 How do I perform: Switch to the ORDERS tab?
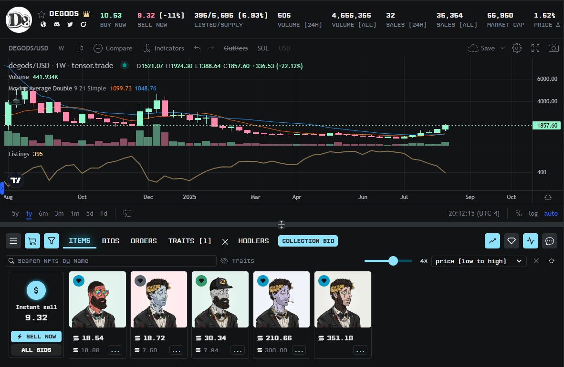144,241
